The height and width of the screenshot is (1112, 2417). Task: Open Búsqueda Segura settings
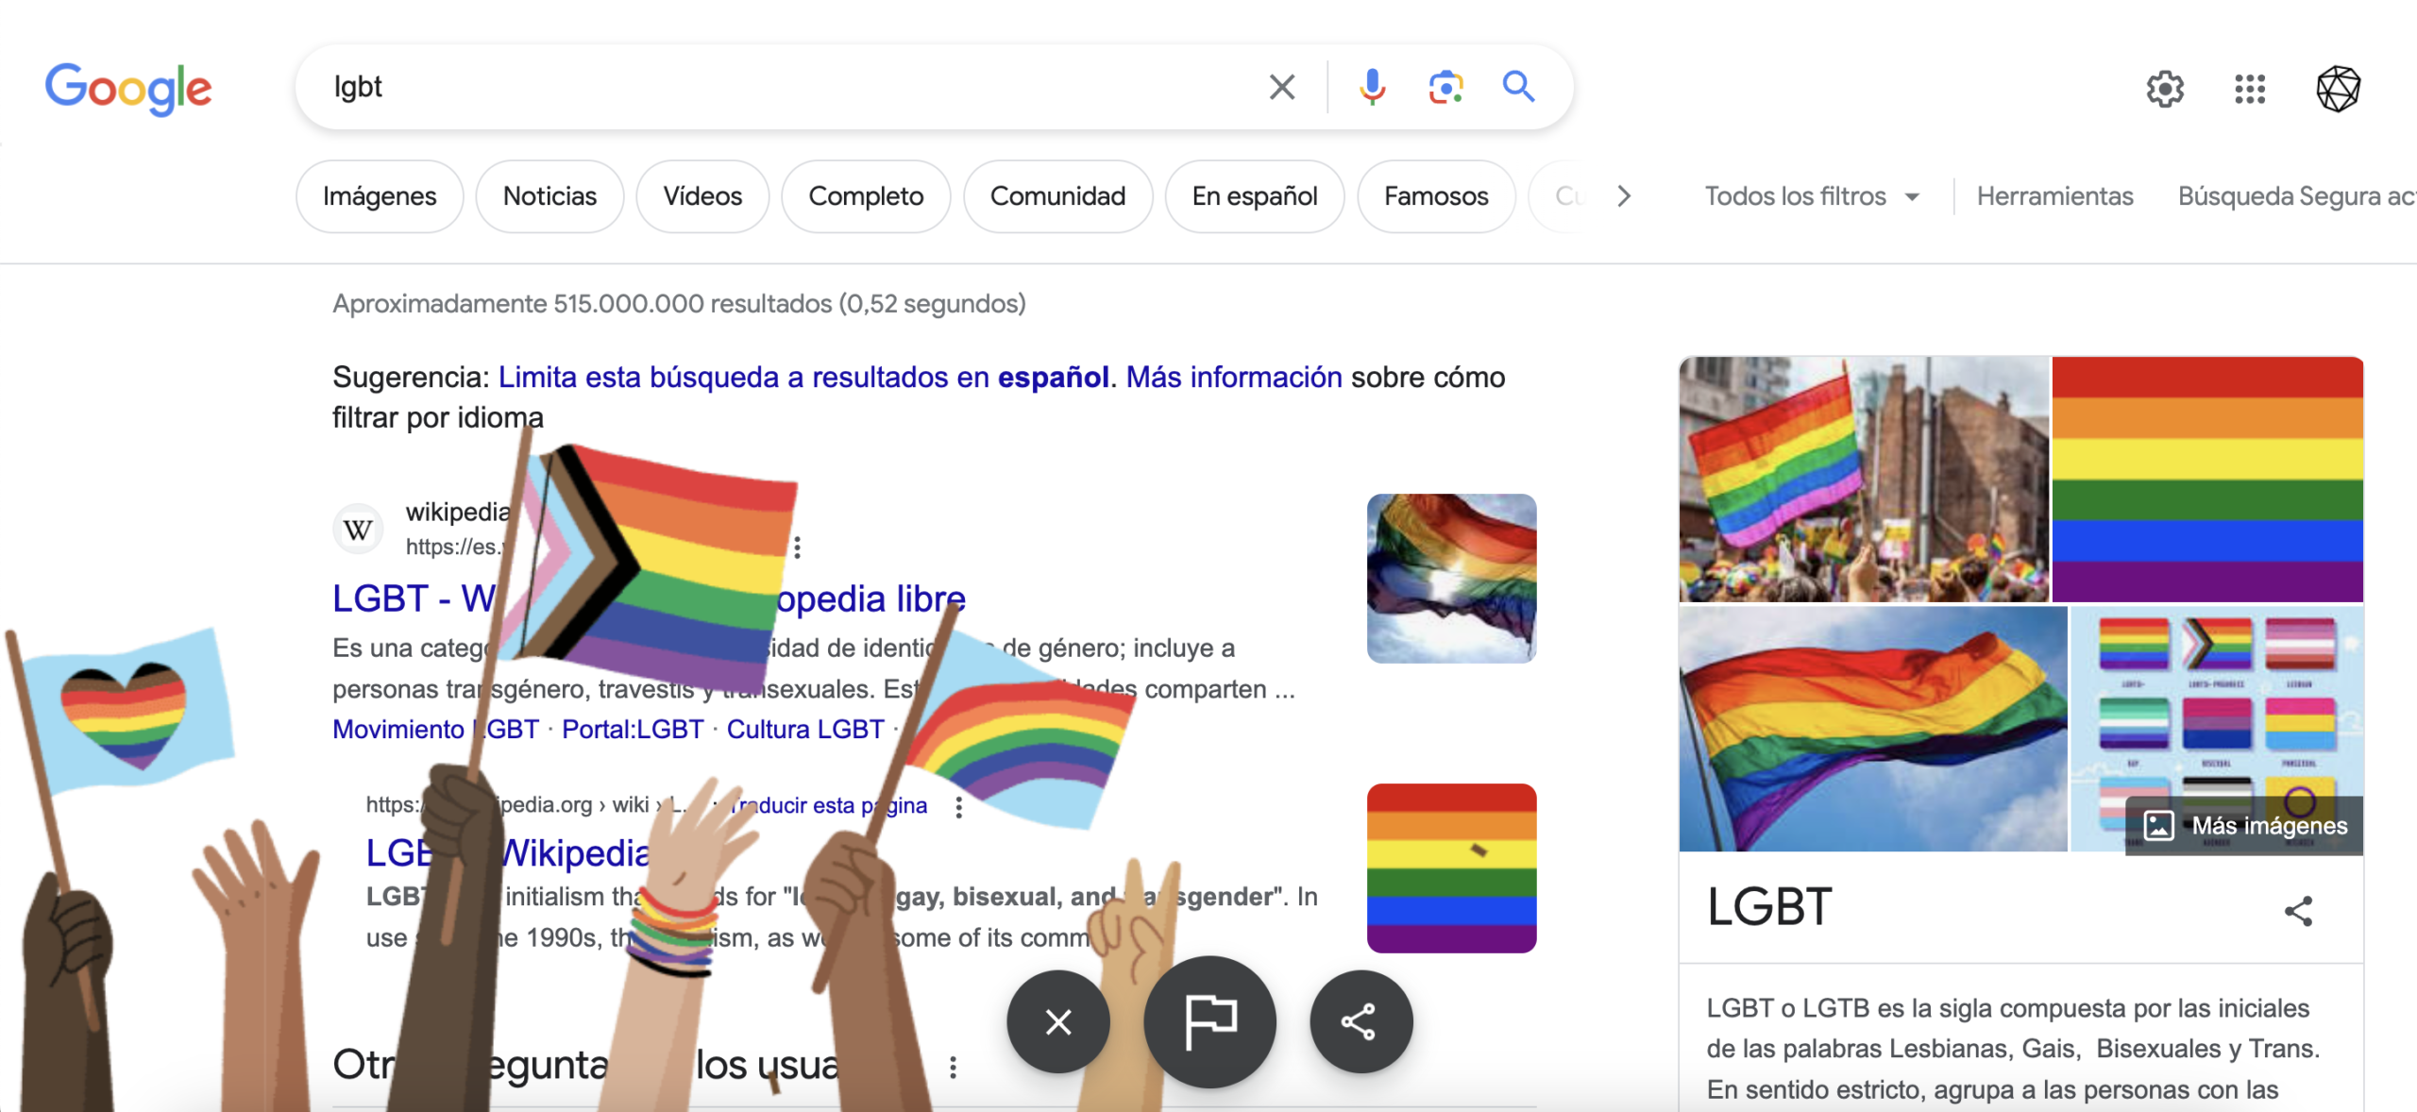pos(2296,196)
